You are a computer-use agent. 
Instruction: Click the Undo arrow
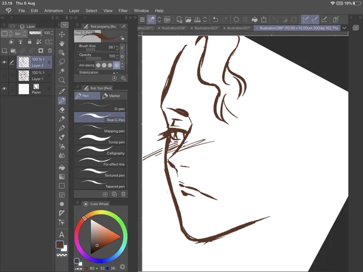(215, 20)
